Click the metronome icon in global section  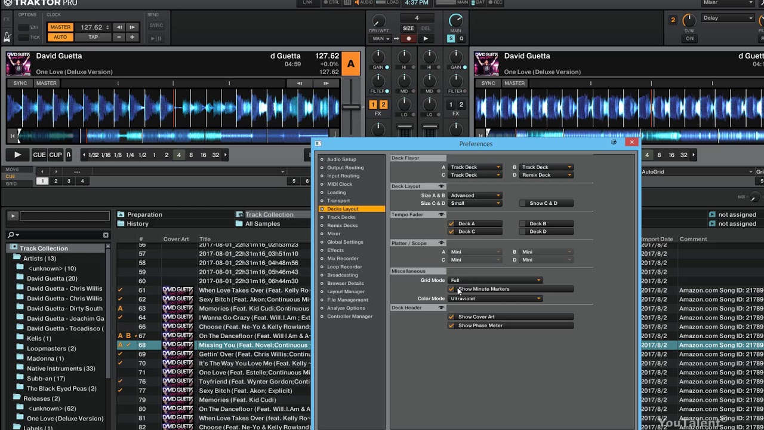pyautogui.click(x=7, y=37)
